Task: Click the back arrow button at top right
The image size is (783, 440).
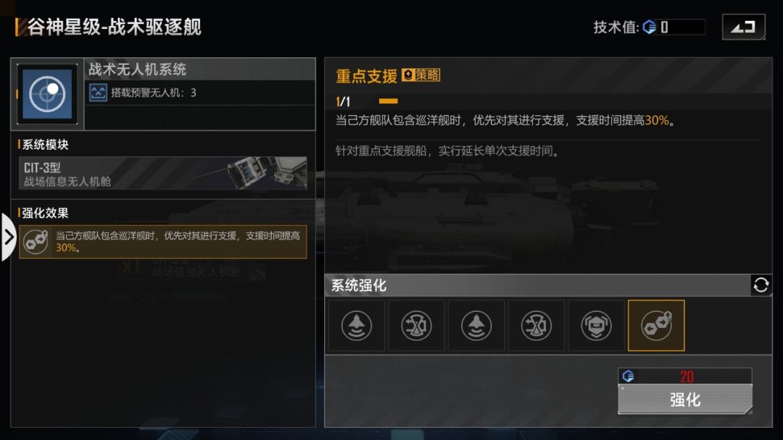Action: 744,27
